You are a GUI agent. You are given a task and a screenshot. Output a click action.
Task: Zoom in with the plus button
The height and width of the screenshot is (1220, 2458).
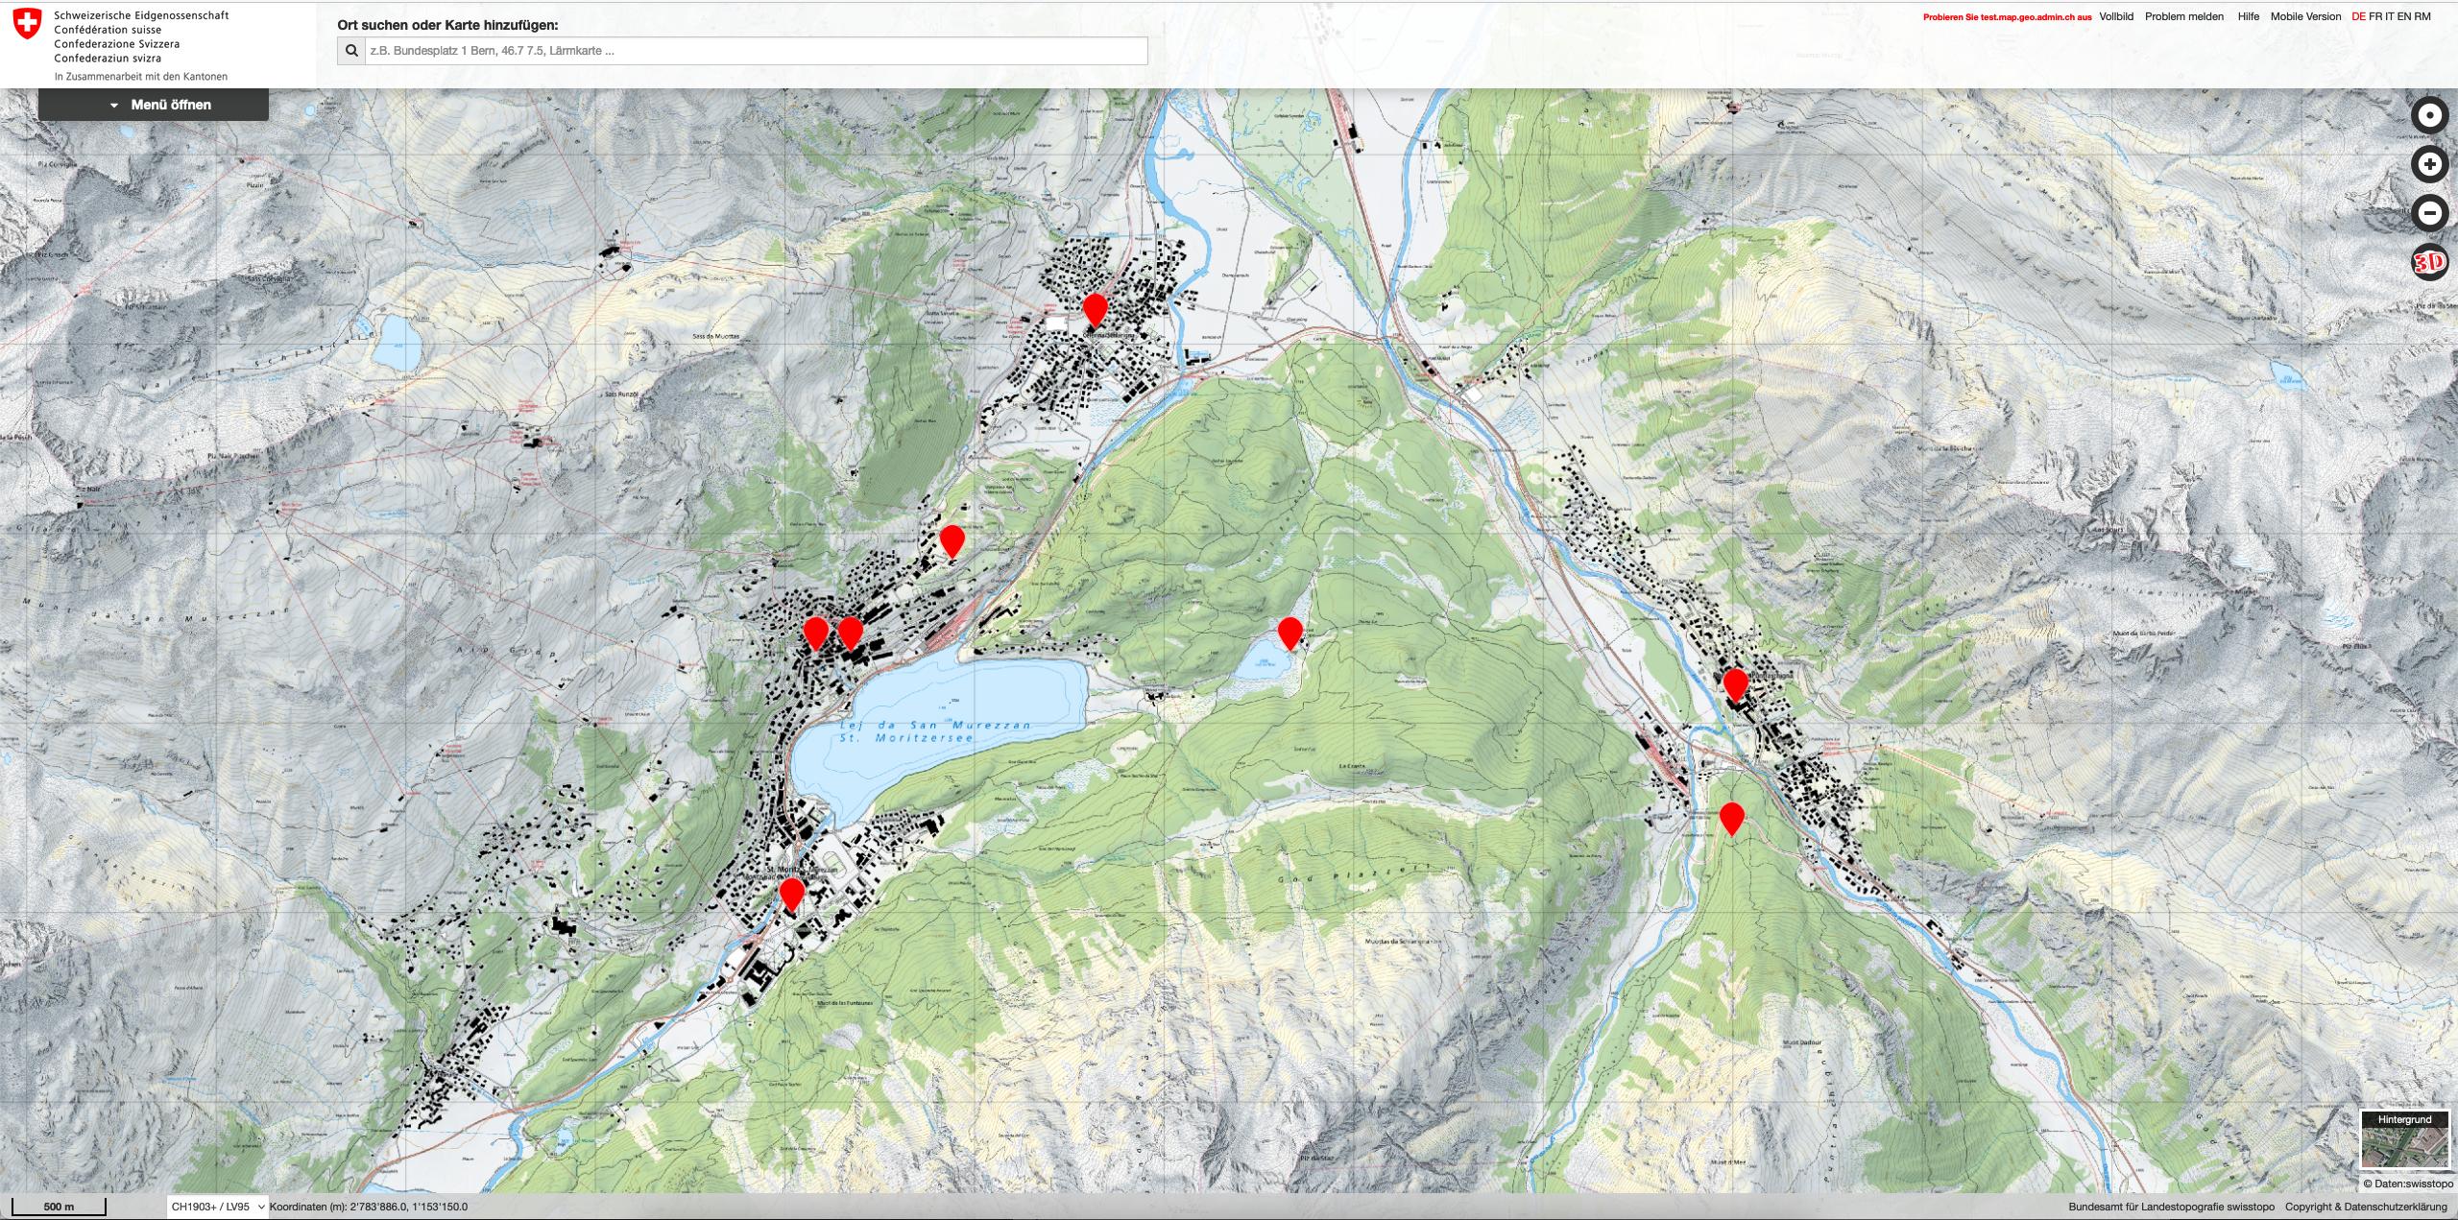2429,165
